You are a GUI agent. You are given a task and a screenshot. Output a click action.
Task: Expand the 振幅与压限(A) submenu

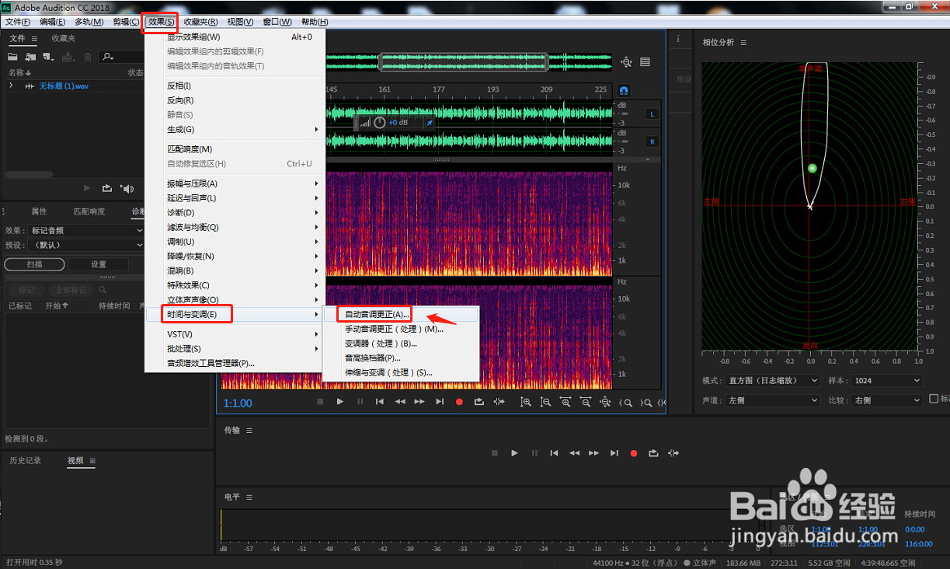point(235,183)
